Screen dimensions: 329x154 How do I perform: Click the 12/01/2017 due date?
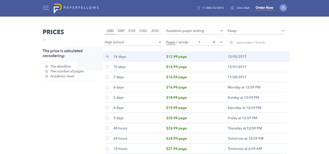pos(237,67)
